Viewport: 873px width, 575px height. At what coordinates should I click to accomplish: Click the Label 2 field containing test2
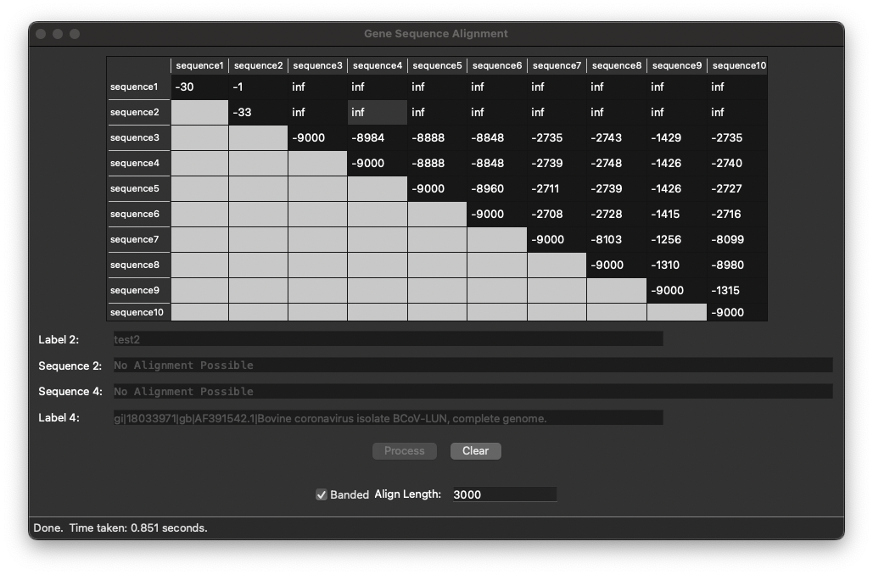tap(388, 339)
